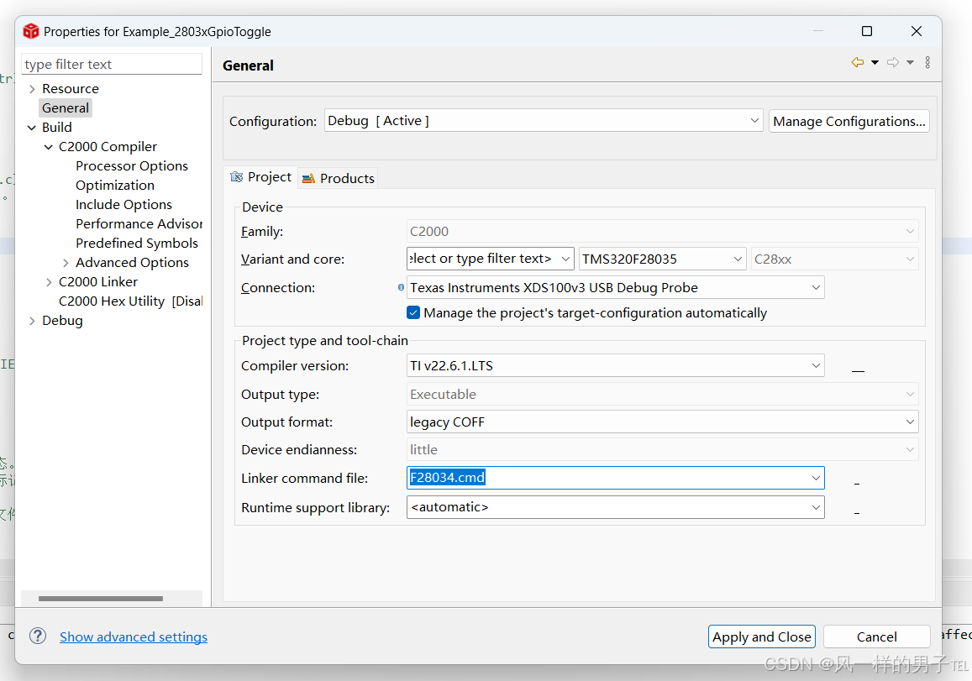This screenshot has width=972, height=681.
Task: Click the Code Composer Studio cube icon
Action: coord(31,31)
